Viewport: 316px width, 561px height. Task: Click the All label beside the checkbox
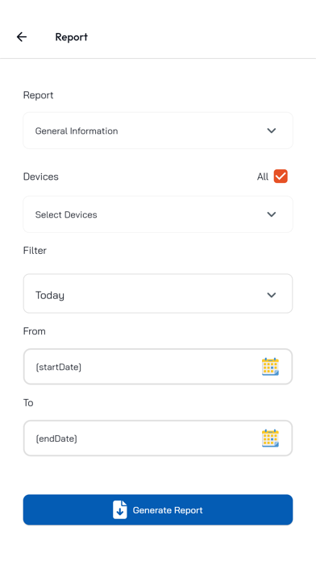coord(263,177)
